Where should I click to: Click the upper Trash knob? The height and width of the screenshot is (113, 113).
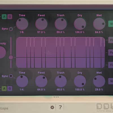click(x=60, y=24)
